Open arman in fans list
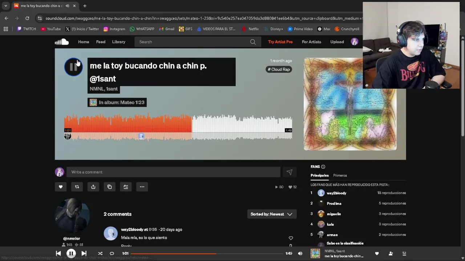This screenshot has height=261, width=465. click(332, 235)
